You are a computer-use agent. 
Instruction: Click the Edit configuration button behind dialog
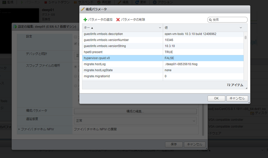tap(135, 111)
